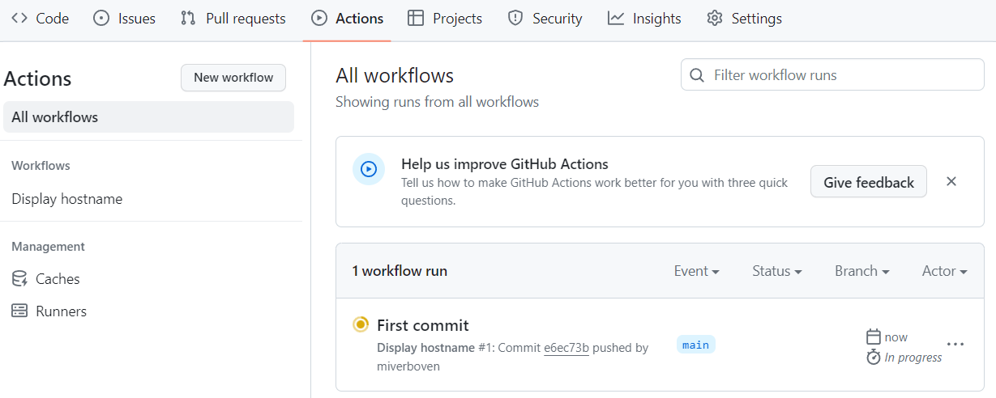This screenshot has height=398, width=996.
Task: Click the main branch label
Action: tap(696, 345)
